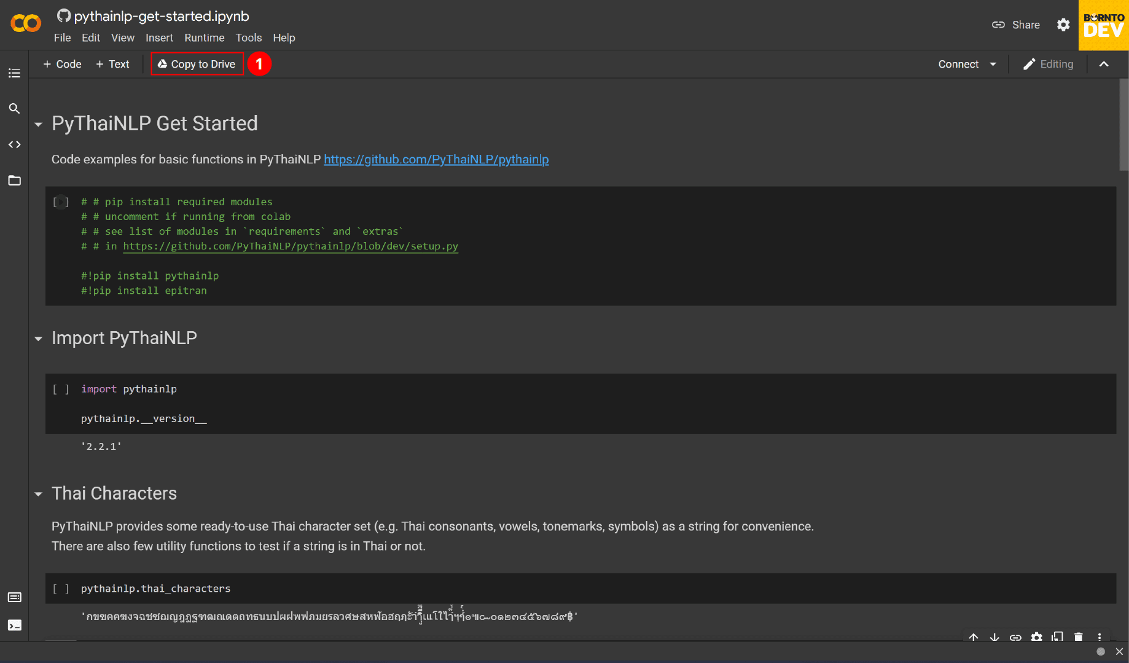Open the command palette icon
The image size is (1129, 663).
tap(14, 597)
